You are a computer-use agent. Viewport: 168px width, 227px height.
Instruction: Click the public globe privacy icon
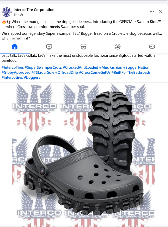coord(21,15)
